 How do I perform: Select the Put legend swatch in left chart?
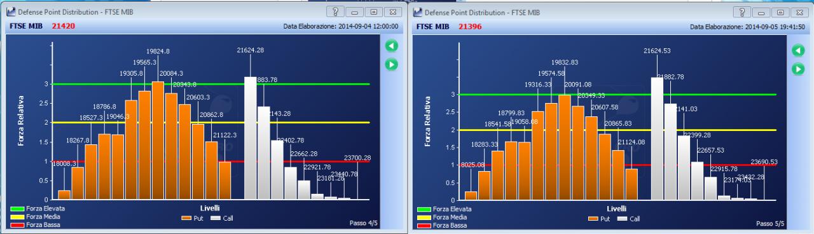[x=186, y=218]
